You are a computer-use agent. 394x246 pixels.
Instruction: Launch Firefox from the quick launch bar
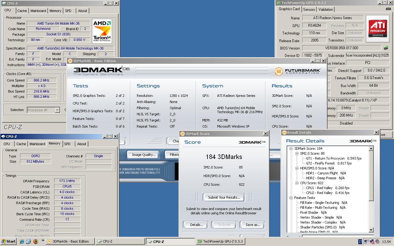35,241
